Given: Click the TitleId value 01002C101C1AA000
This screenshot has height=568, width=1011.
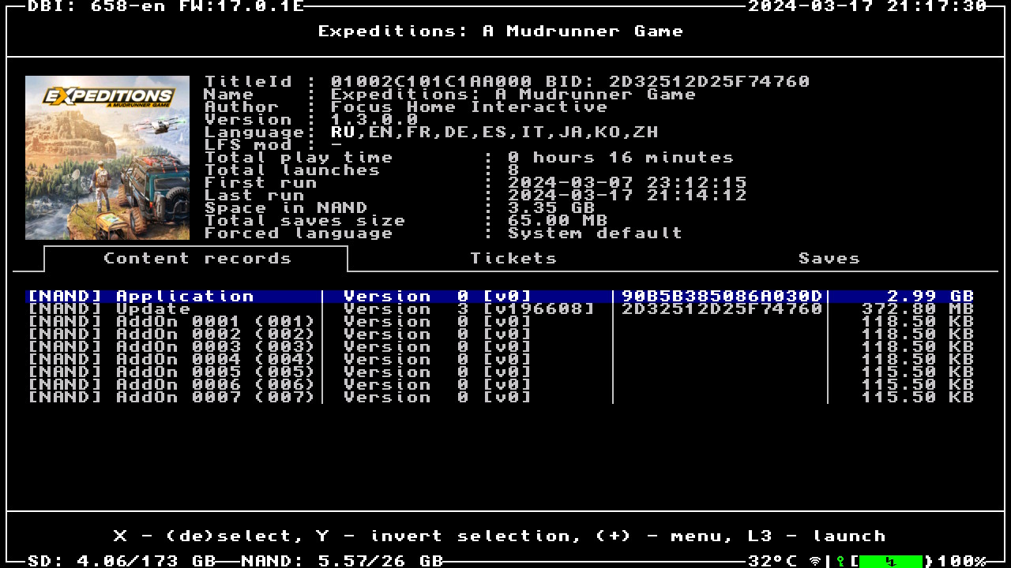Looking at the screenshot, I should point(431,82).
